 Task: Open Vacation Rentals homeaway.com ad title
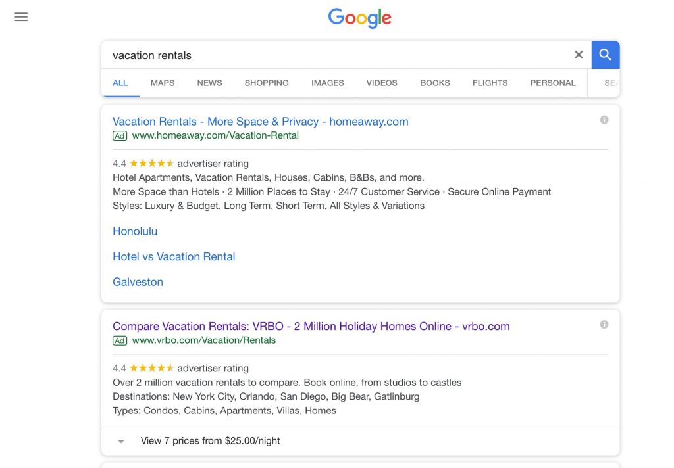click(261, 122)
